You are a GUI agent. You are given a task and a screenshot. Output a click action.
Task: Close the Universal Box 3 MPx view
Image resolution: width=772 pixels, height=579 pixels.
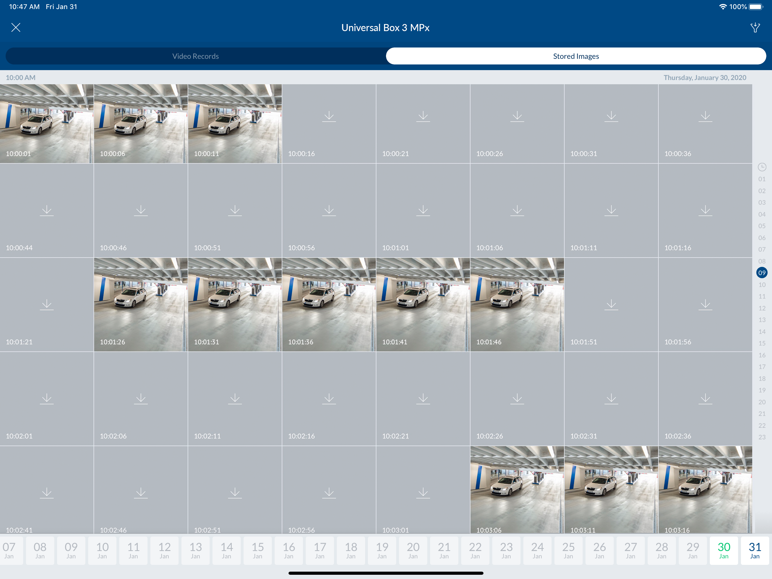[x=16, y=28]
